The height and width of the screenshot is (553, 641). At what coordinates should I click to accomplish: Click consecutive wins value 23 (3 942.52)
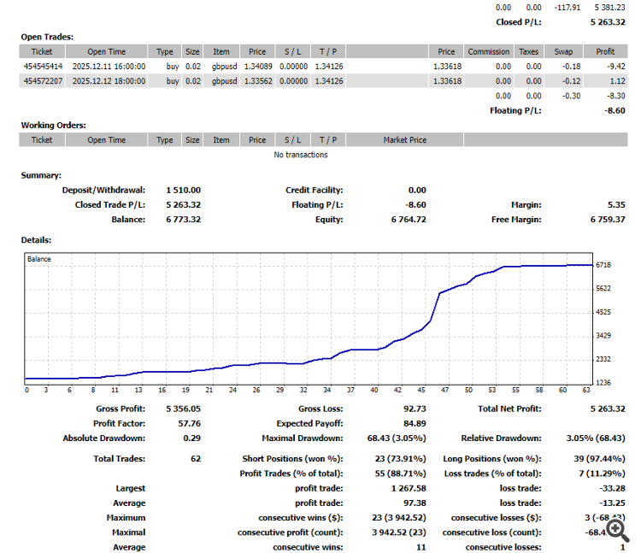(x=399, y=517)
